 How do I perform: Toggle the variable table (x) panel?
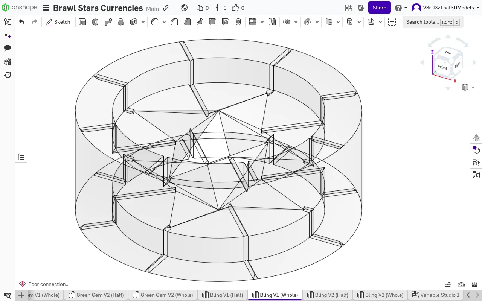tap(476, 175)
